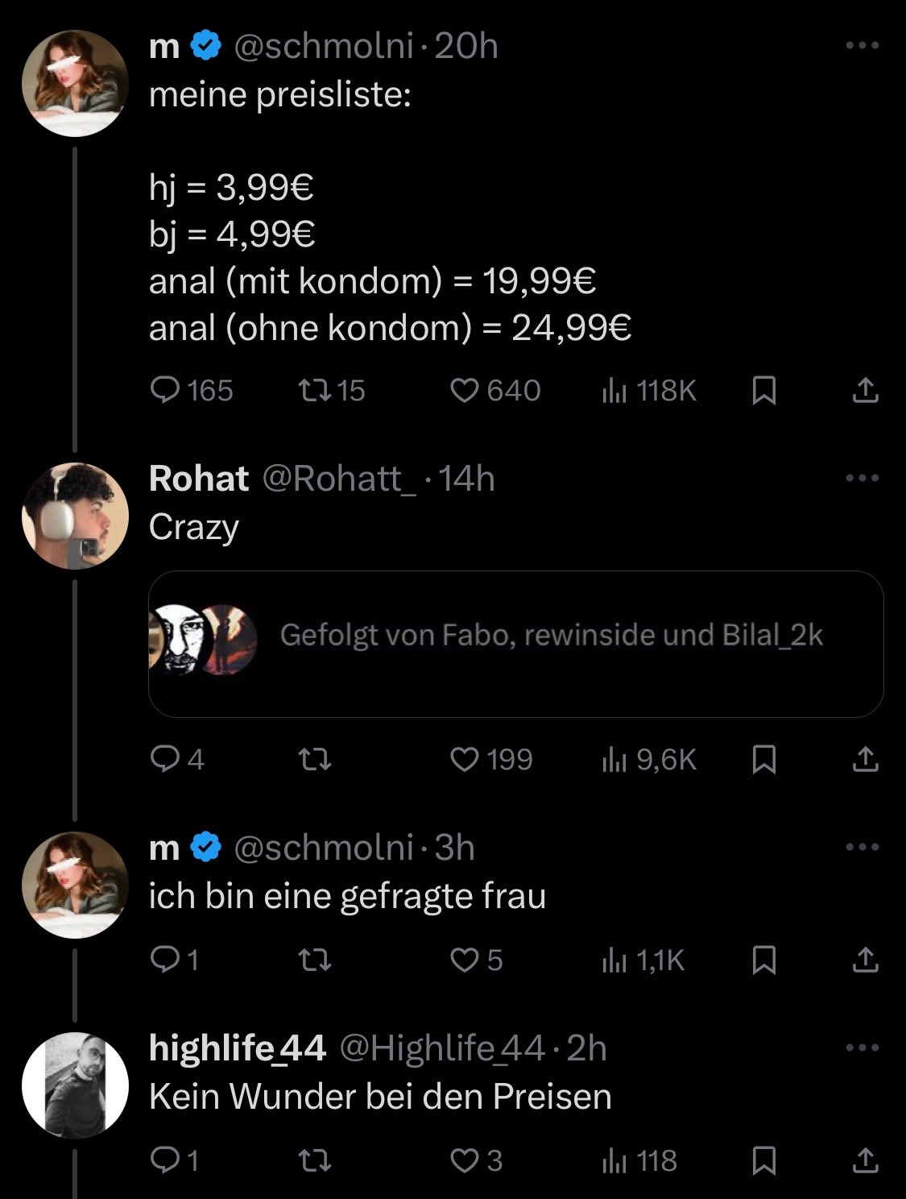Screen dimensions: 906x1199
Task: Repost Rohat's 'Crazy' reply
Action: point(314,760)
